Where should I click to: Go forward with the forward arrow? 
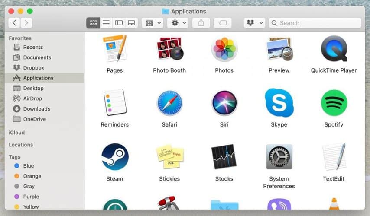26,23
